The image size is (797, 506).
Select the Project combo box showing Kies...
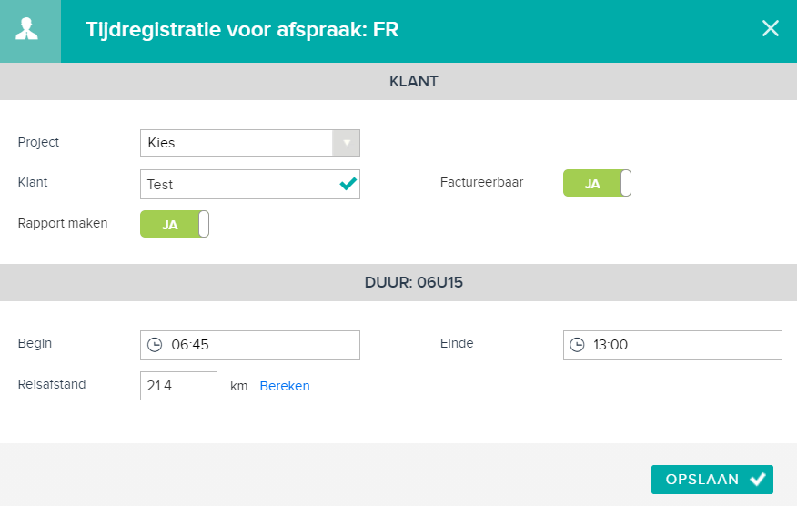click(250, 143)
